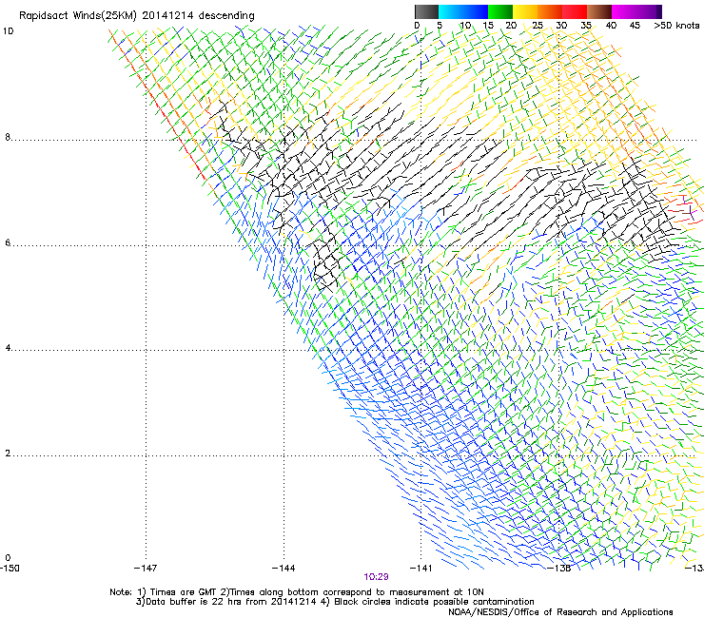Click the cyan 5-10 knots color swatch
The height and width of the screenshot is (618, 704).
point(451,11)
